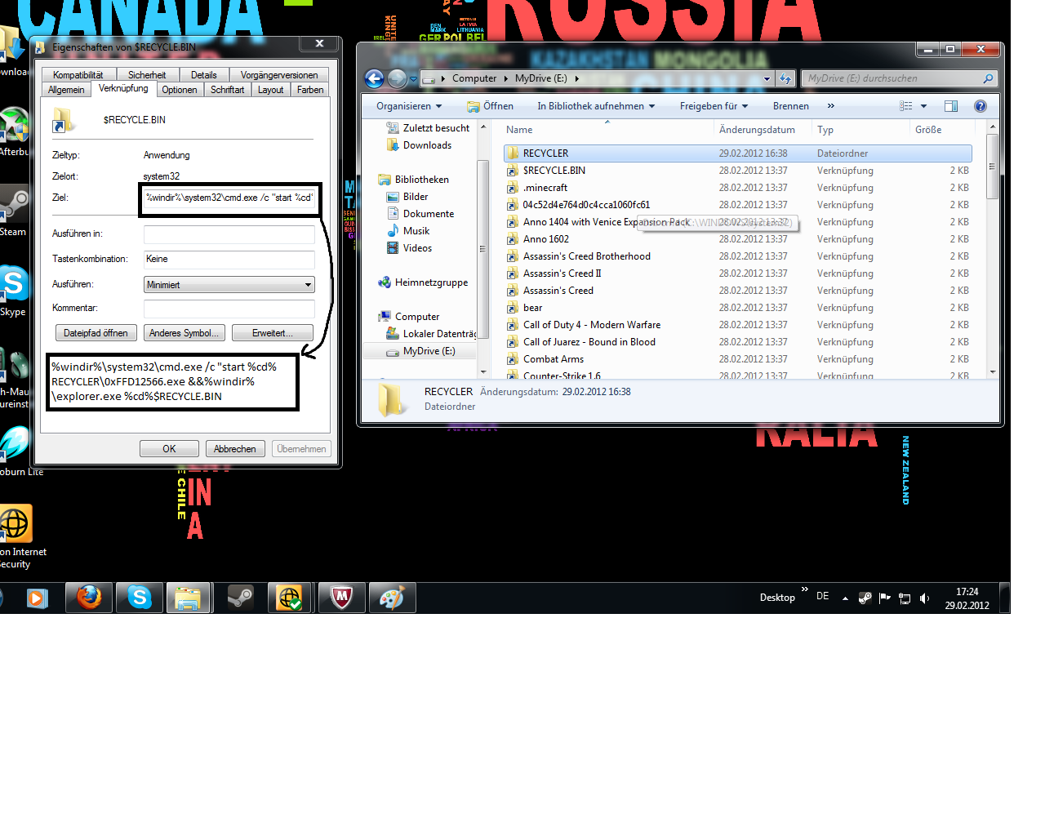Screen dimensions: 1045x836
Task: Click the Ziel target input field
Action: 229,198
